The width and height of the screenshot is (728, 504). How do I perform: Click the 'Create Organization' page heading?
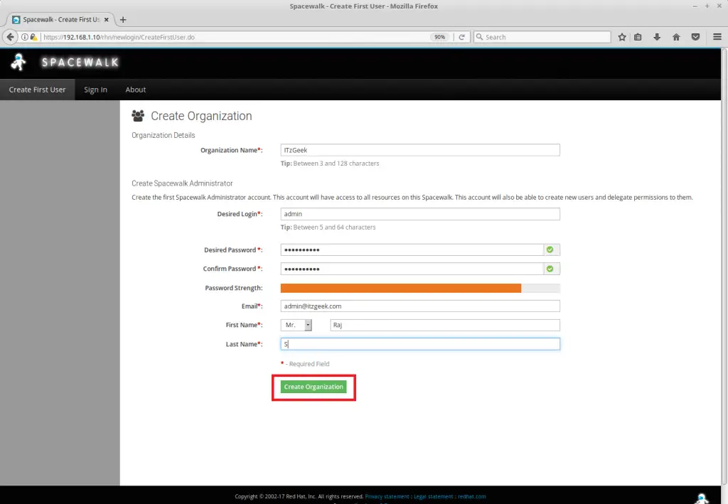point(201,116)
